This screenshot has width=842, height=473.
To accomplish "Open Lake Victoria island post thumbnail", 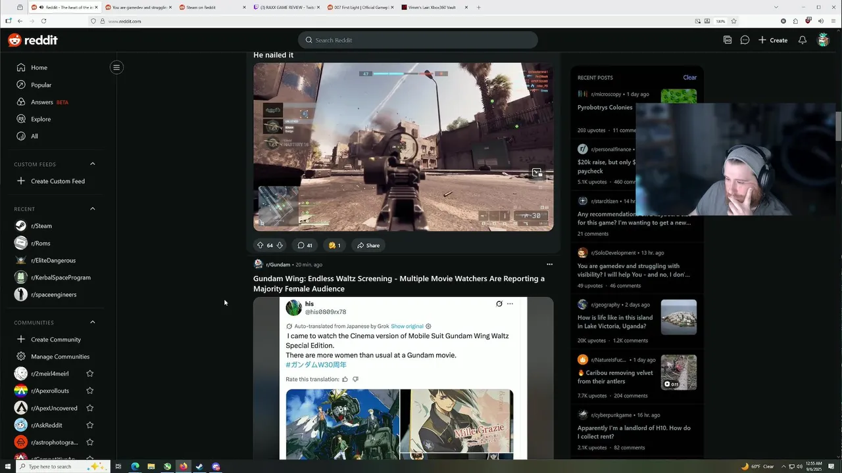I will click(678, 317).
